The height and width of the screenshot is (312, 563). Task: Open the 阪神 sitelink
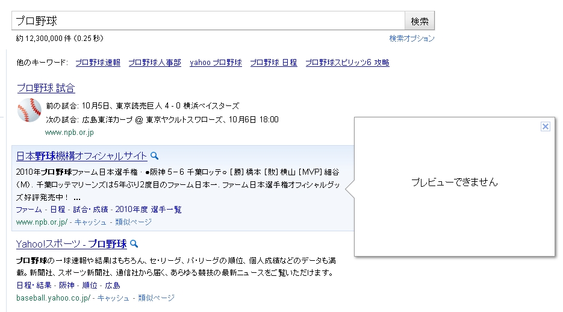coord(67,285)
